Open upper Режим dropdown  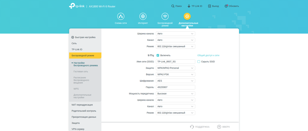tap(175, 46)
